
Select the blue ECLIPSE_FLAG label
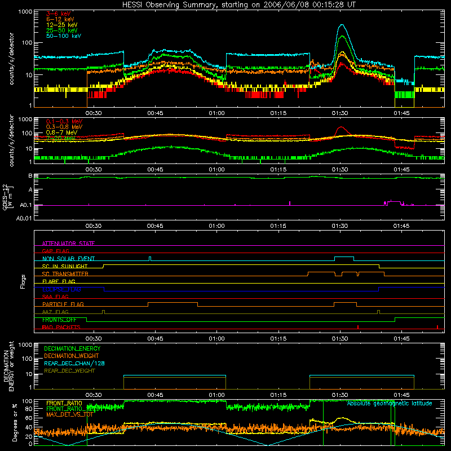click(x=61, y=289)
